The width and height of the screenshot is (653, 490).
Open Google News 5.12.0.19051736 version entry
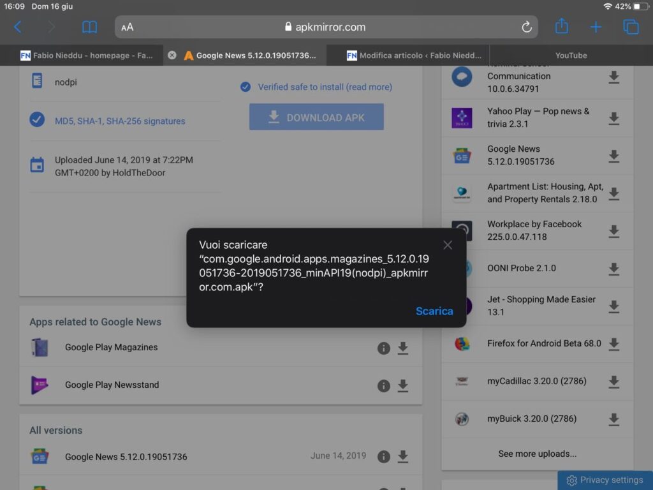[x=126, y=457]
